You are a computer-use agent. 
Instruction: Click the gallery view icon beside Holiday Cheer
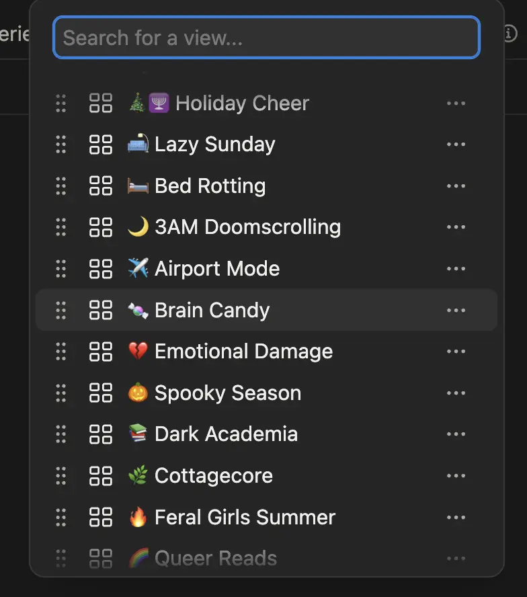coord(100,103)
